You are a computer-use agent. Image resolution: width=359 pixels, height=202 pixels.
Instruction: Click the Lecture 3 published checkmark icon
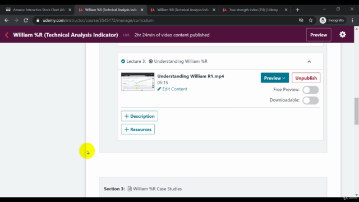tap(123, 61)
